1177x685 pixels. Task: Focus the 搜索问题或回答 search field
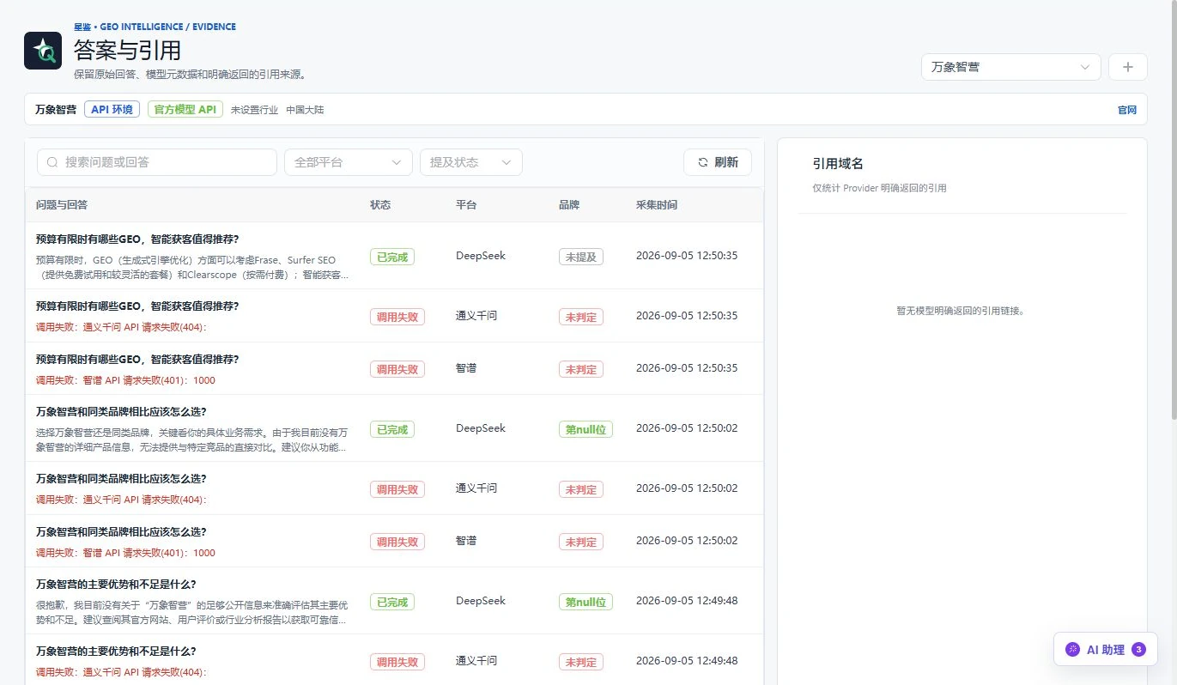157,162
